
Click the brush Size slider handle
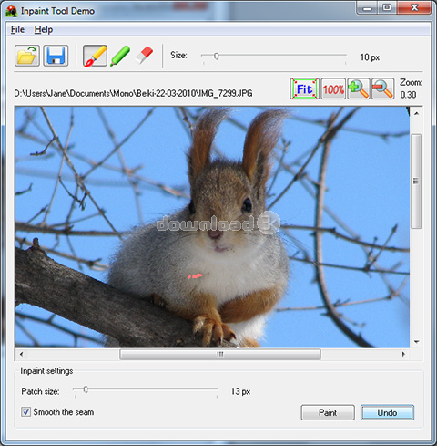(217, 56)
